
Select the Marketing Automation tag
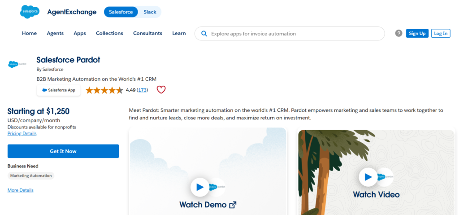pos(31,176)
